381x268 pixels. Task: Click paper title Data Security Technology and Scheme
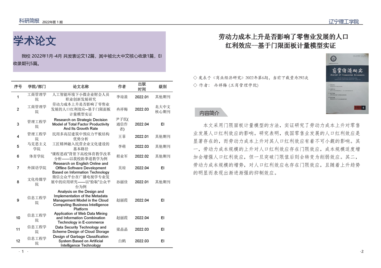(x=81, y=229)
